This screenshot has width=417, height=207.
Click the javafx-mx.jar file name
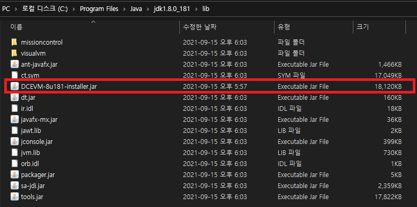[39, 120]
